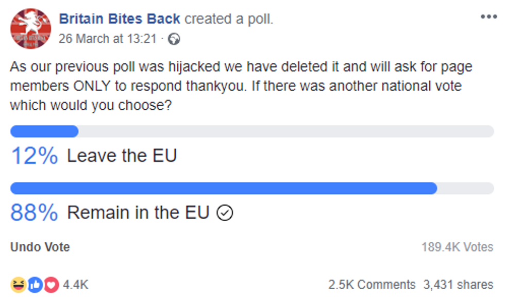Select the Leave the EU option
Image resolution: width=505 pixels, height=300 pixels.
pos(122,156)
